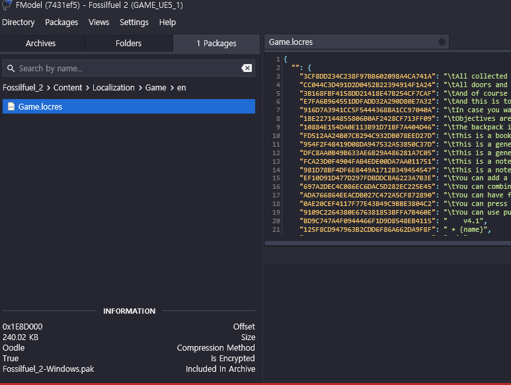The height and width of the screenshot is (385, 511).
Task: Click the Game.locres file icon
Action: (11, 106)
